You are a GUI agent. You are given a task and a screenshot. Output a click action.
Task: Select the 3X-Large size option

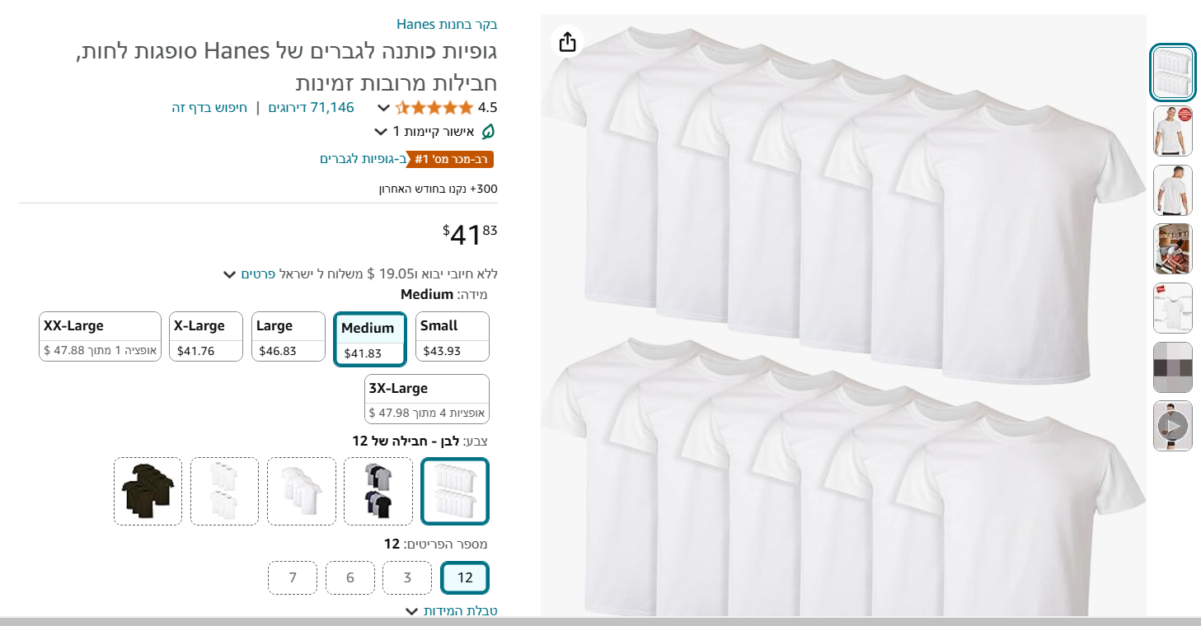427,399
